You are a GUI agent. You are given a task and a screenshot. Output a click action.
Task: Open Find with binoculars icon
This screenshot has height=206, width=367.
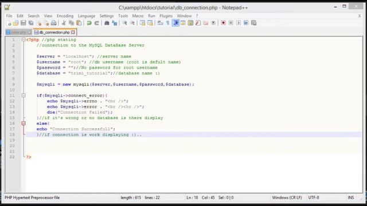point(107,23)
